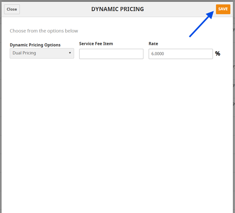Click the 'Rate' label above the field
The width and height of the screenshot is (235, 213).
pyautogui.click(x=153, y=44)
